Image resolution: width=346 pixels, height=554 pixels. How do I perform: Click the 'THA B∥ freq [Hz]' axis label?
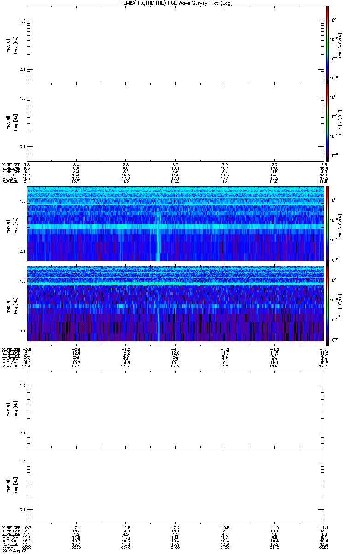coord(12,122)
